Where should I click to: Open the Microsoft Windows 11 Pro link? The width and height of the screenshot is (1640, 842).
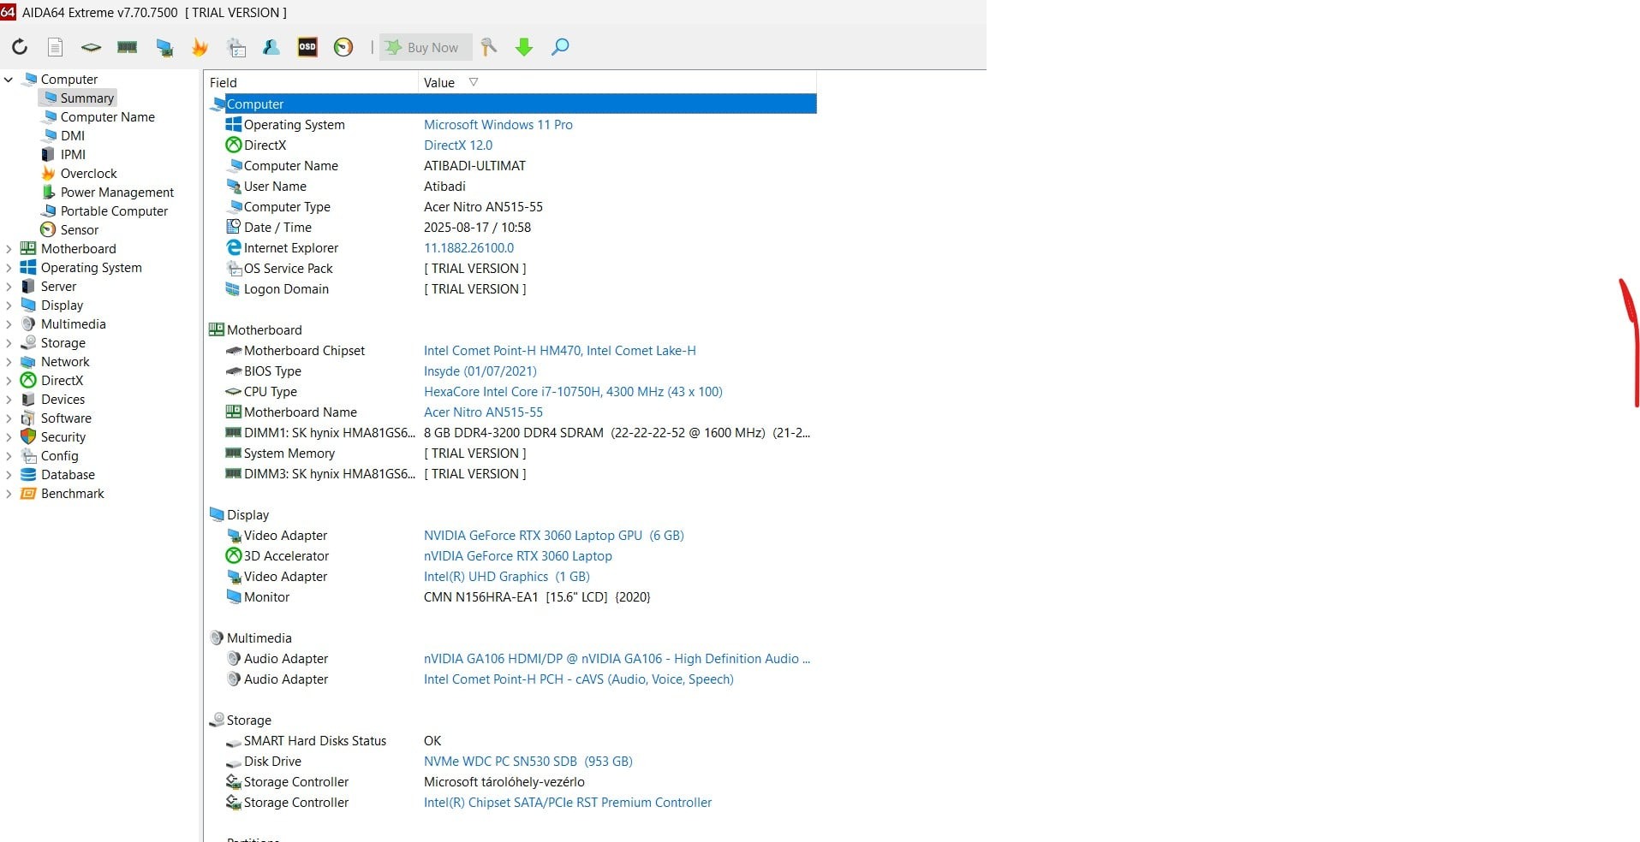coord(498,125)
